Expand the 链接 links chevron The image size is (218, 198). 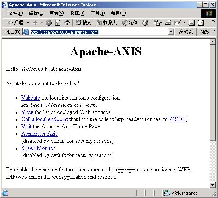pos(213,30)
